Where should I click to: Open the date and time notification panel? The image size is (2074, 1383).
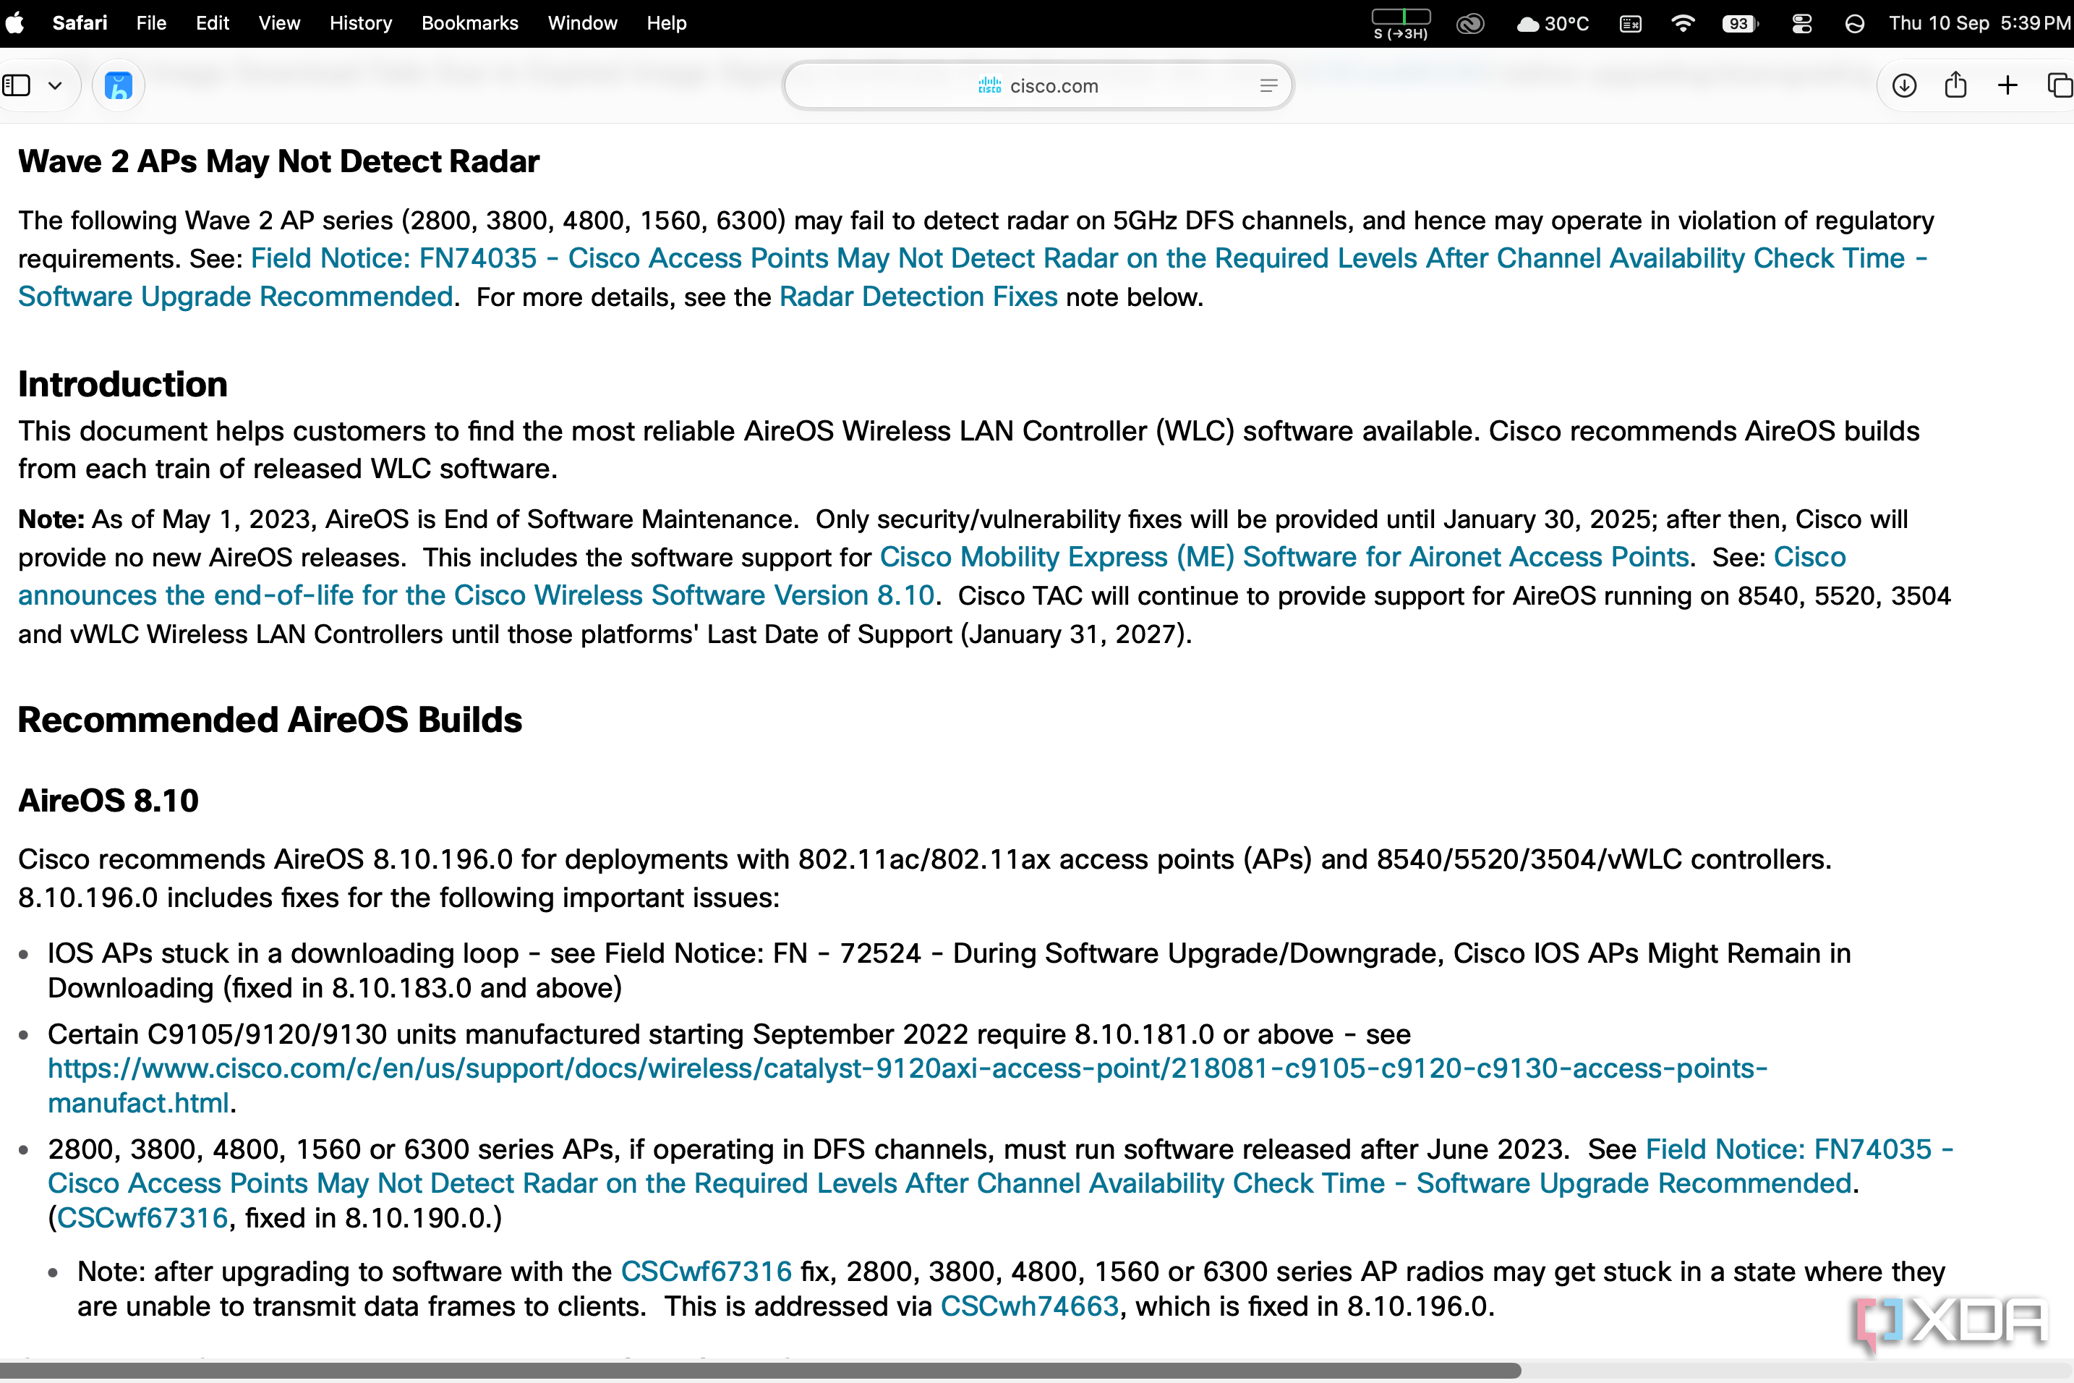click(1980, 23)
